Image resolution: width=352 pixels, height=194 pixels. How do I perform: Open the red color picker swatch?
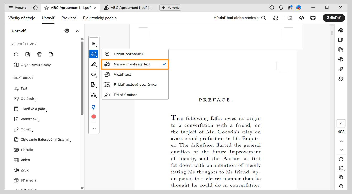(94, 117)
